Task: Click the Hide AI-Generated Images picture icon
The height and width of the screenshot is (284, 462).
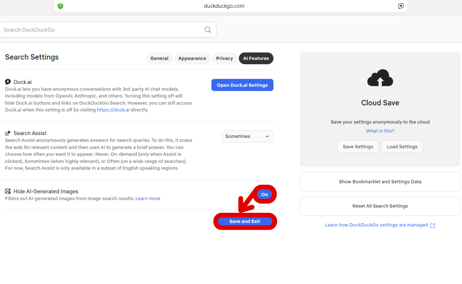Action: click(x=8, y=191)
